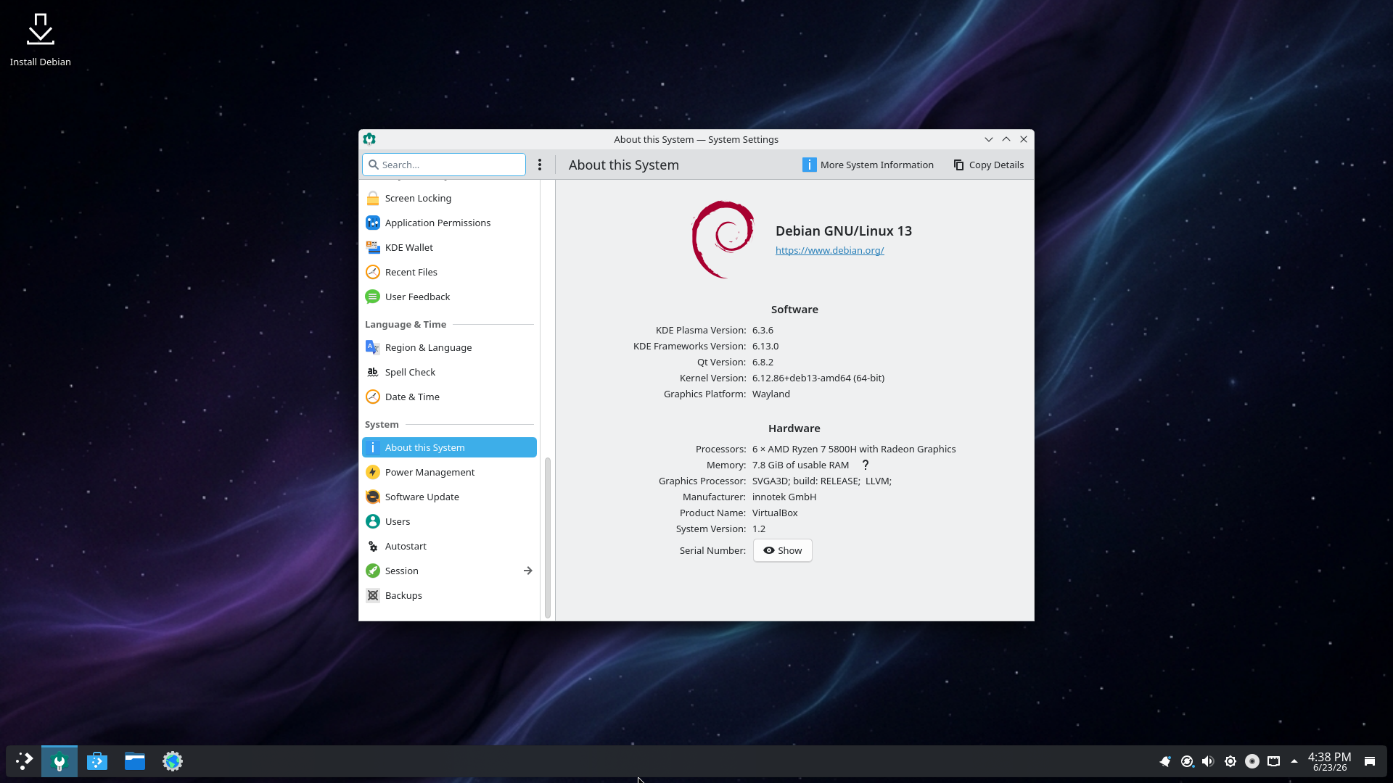Select KDE Plasma Version 6.3.6 text

point(763,330)
